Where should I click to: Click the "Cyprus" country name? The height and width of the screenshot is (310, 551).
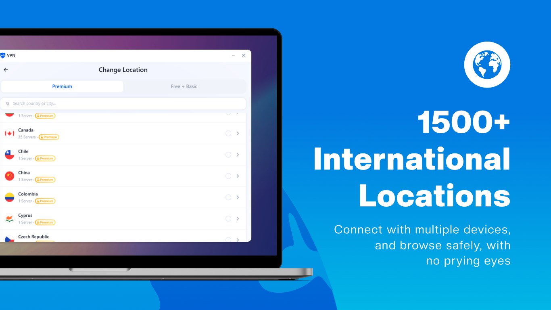pos(25,216)
